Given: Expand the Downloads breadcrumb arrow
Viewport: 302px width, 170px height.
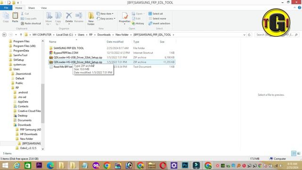Looking at the screenshot, I should [x=113, y=34].
